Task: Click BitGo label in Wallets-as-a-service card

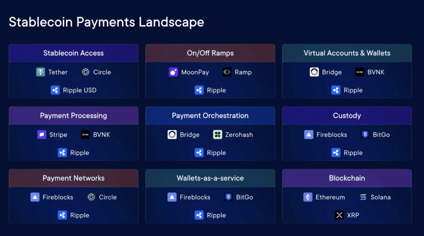Action: pos(244,197)
